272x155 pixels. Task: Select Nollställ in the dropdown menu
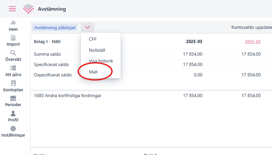(x=97, y=50)
